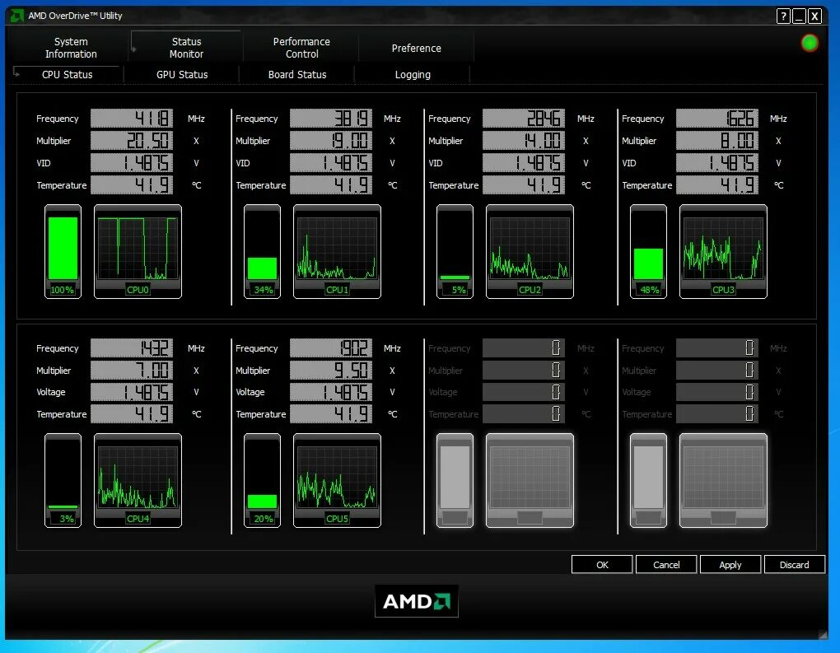840x653 pixels.
Task: Select the GPU Status tab
Action: 181,74
